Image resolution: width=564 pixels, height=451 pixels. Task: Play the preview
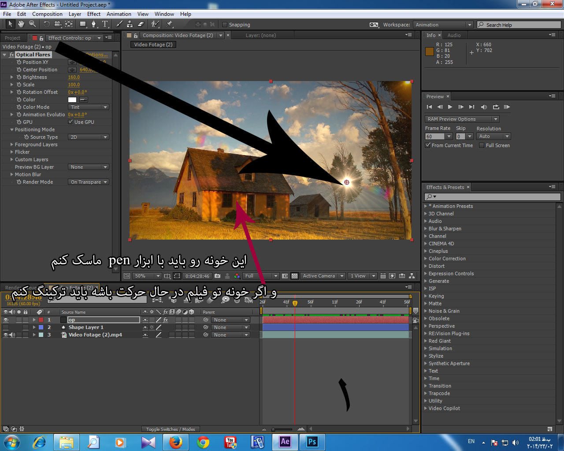(450, 107)
